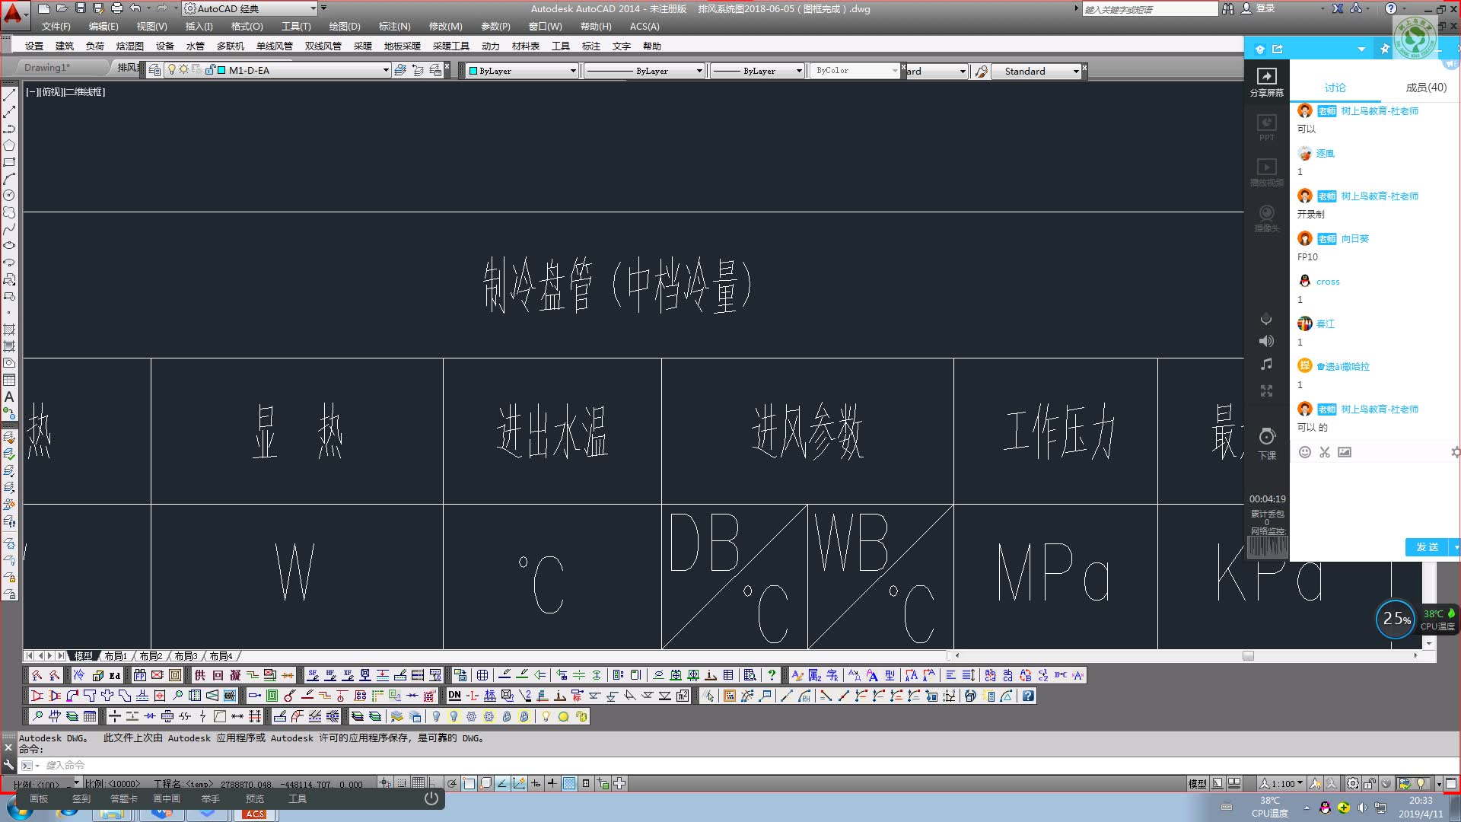Click the insert image icon in chat
Screen dimensions: 1461x822
click(x=1345, y=452)
